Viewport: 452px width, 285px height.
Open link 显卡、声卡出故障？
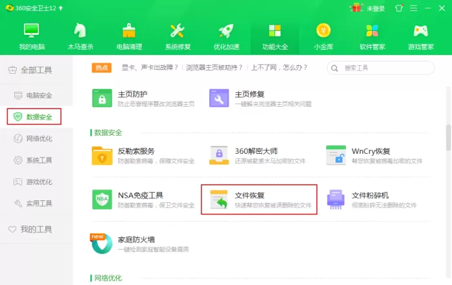click(x=150, y=68)
